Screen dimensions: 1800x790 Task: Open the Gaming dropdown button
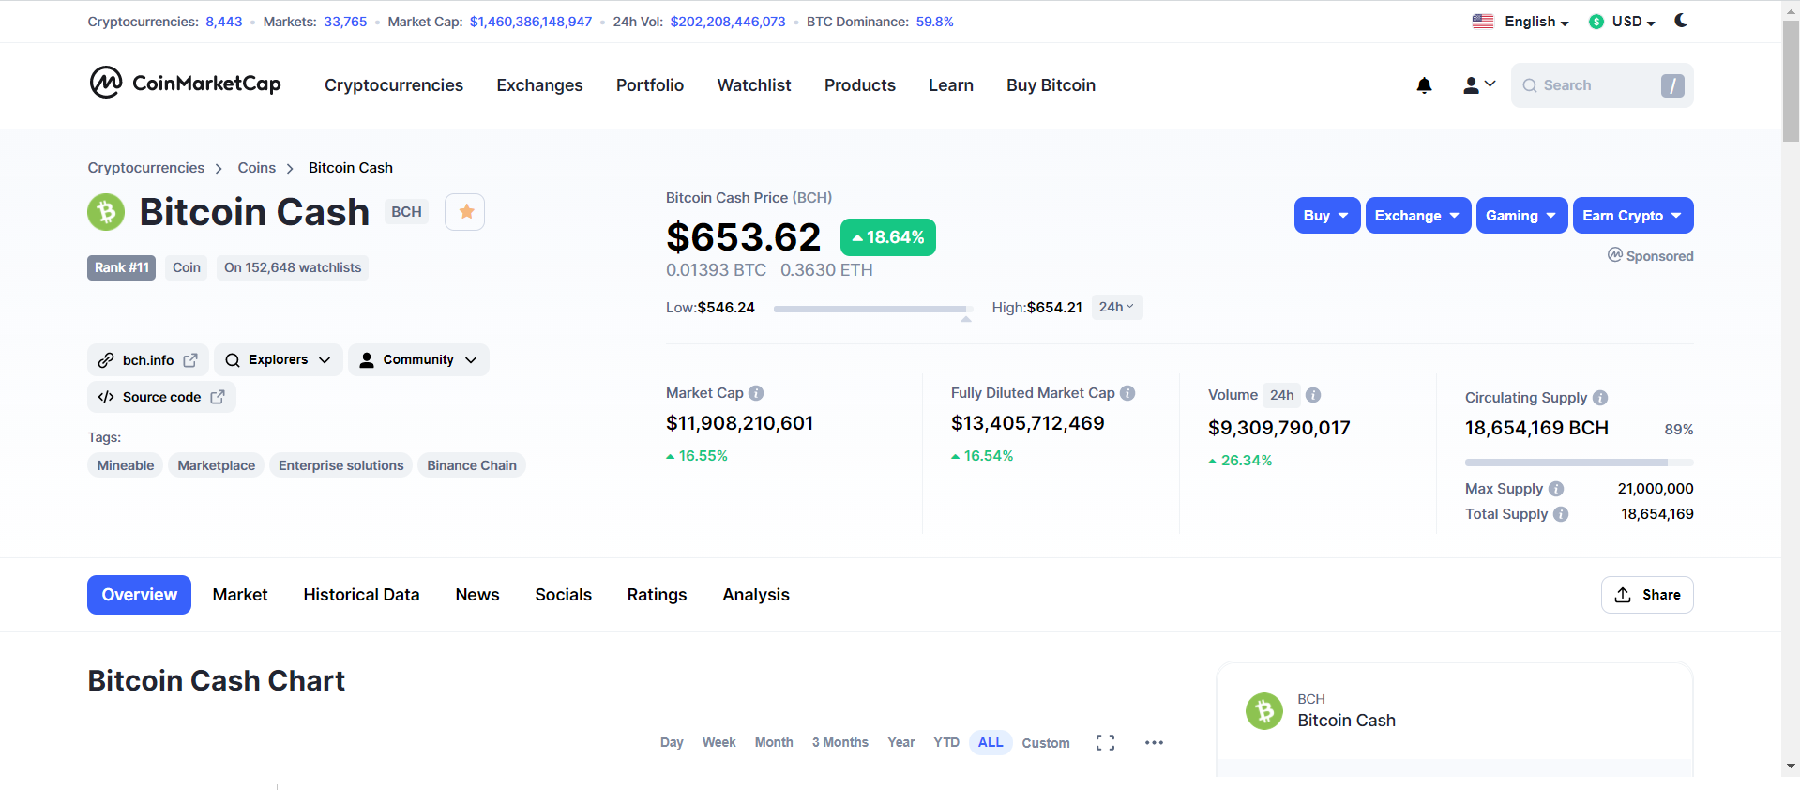click(1522, 216)
